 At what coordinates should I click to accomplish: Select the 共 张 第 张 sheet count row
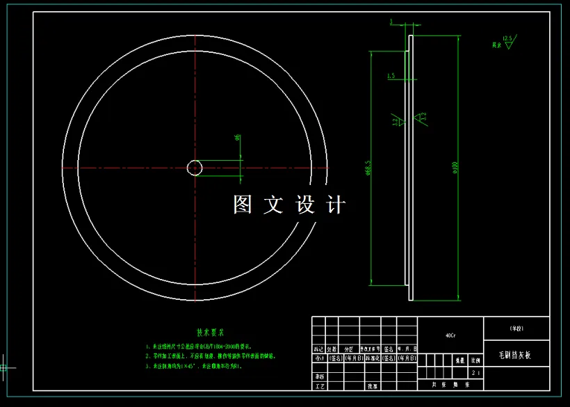[x=450, y=385]
